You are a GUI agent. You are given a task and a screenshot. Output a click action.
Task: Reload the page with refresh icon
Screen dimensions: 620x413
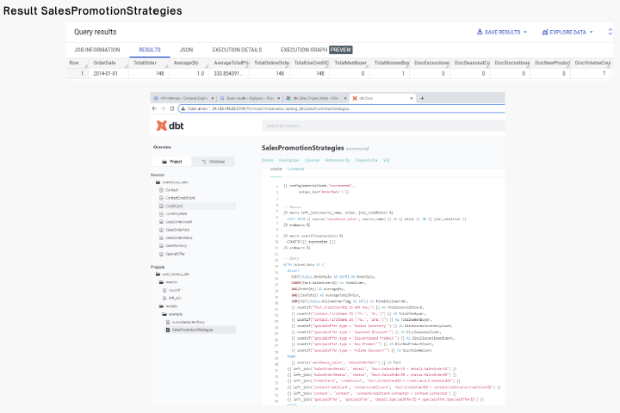point(171,108)
